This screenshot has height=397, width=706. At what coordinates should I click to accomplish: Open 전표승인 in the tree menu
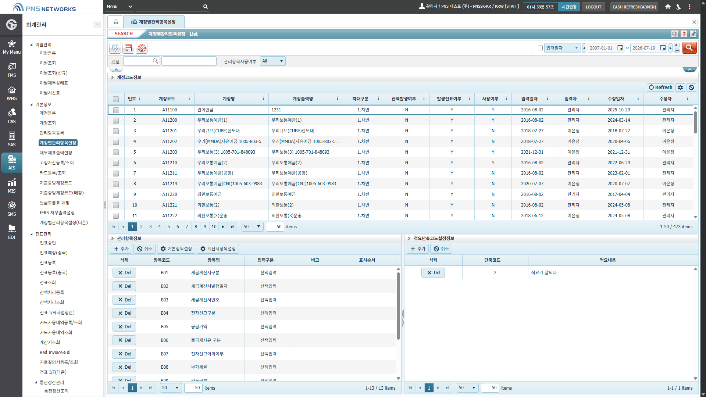point(48,243)
